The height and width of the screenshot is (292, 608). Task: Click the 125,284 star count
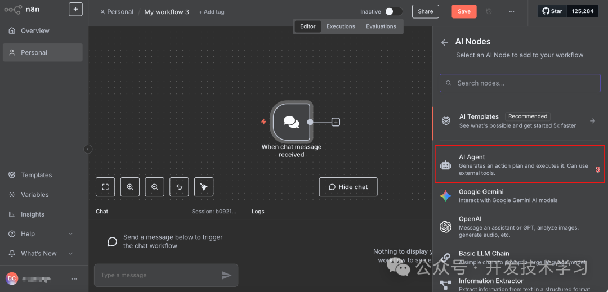pos(583,11)
